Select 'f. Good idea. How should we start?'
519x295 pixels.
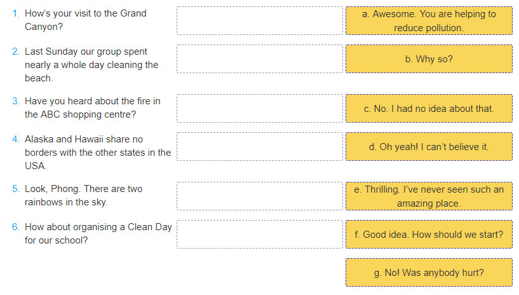click(x=429, y=235)
